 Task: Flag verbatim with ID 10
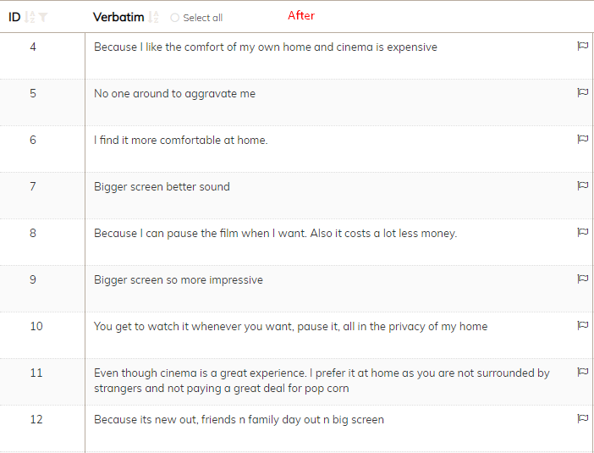583,326
